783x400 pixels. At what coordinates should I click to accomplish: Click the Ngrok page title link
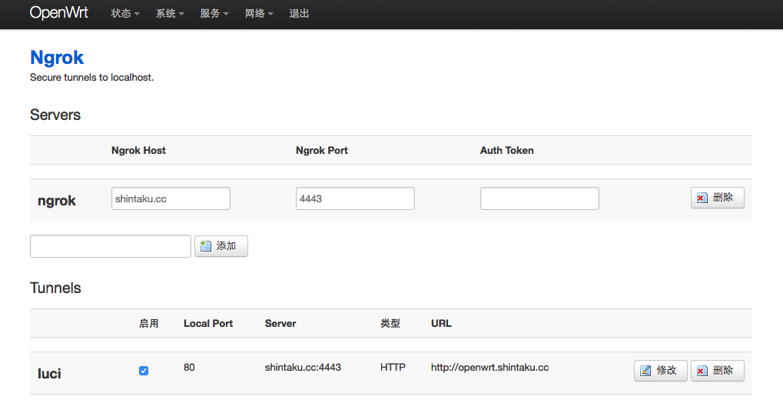[x=57, y=58]
